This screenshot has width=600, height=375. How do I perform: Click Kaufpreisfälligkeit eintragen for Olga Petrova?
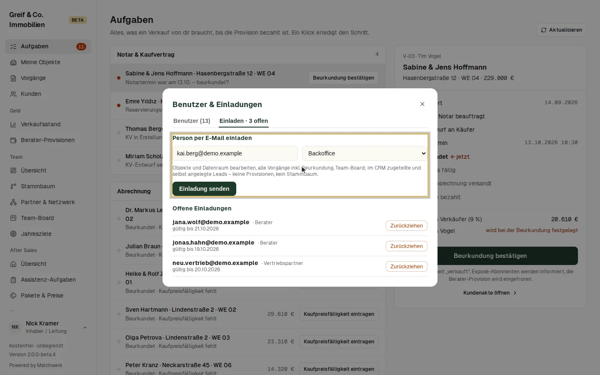(339, 342)
